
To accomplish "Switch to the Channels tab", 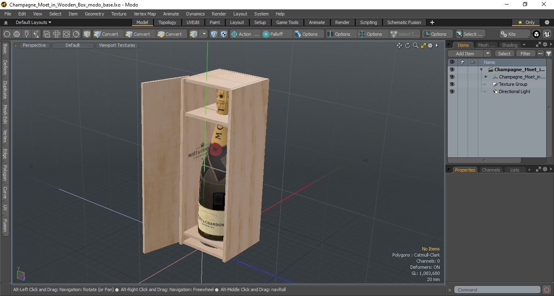I will point(491,170).
